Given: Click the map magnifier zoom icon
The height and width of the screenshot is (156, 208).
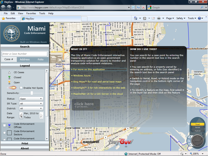Looking at the screenshot, I should click(x=189, y=141).
